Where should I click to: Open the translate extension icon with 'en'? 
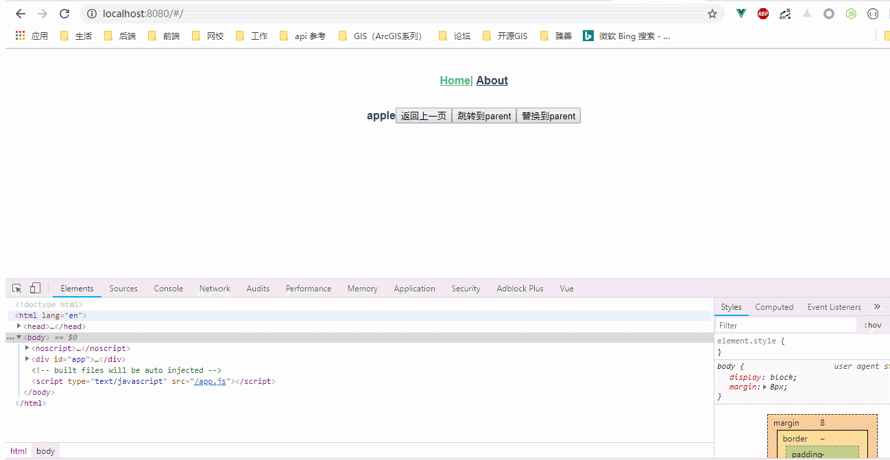[x=785, y=14]
